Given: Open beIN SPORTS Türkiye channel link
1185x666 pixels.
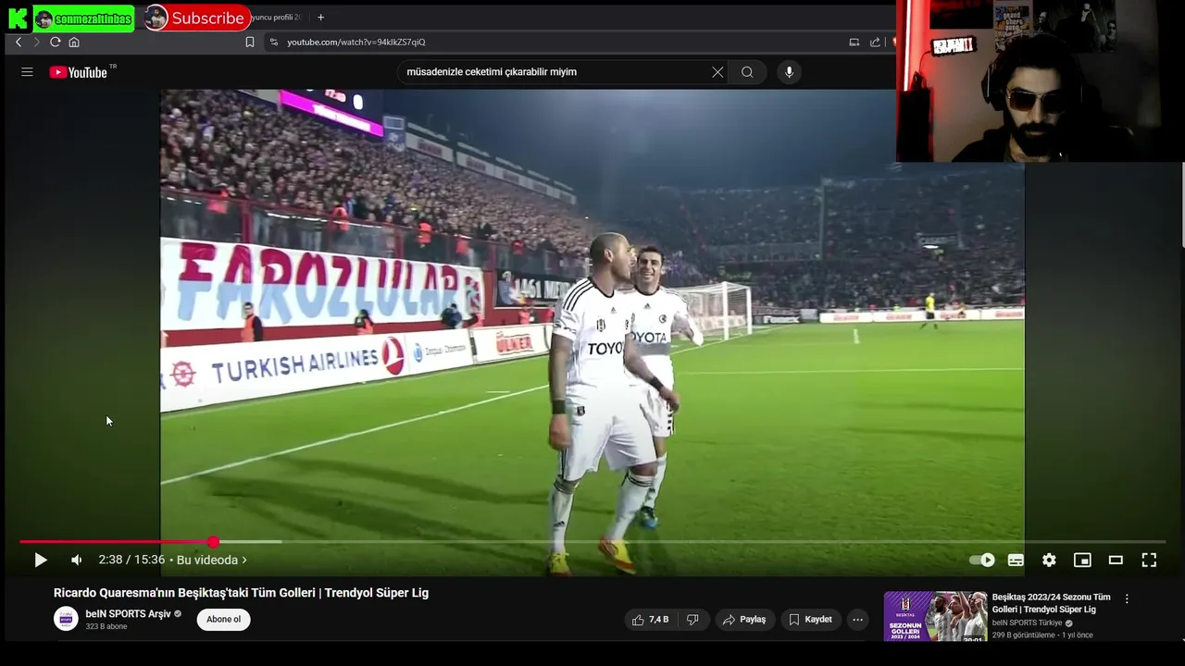Looking at the screenshot, I should [x=1027, y=623].
